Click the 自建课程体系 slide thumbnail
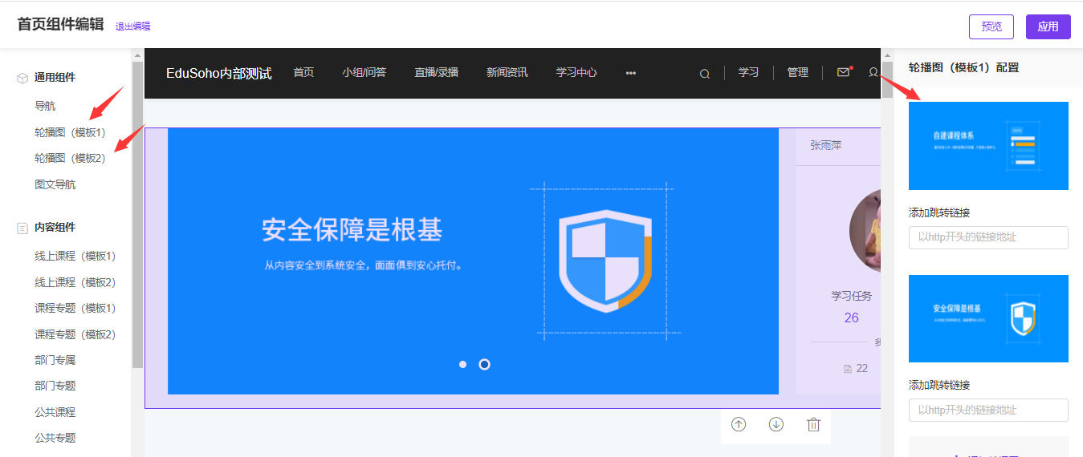Screen dimensions: 1083x457 [x=988, y=146]
